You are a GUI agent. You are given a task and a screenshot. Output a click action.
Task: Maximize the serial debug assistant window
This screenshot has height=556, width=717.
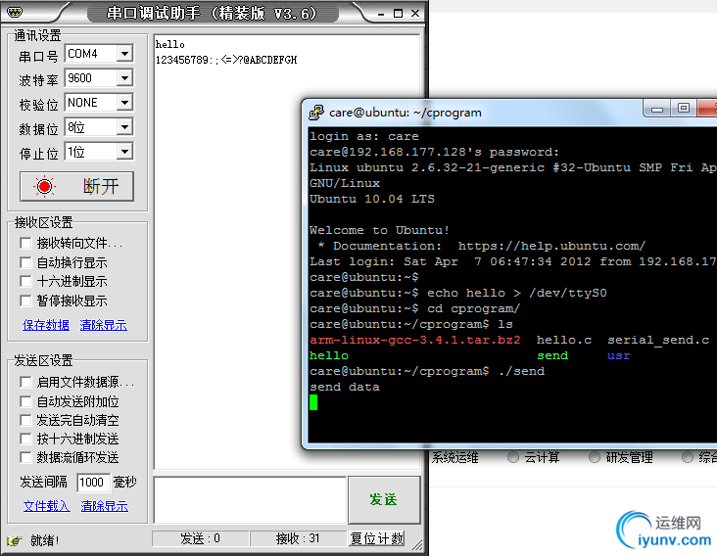click(399, 14)
